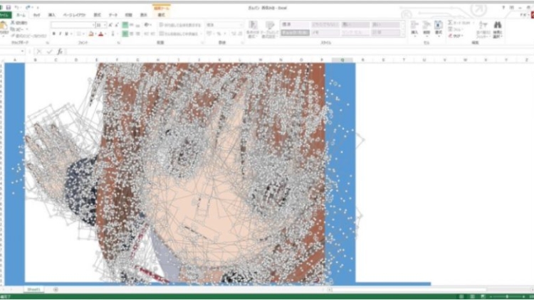Click the add new sheet button
Viewport: 534px width, 300px height.
(56, 289)
